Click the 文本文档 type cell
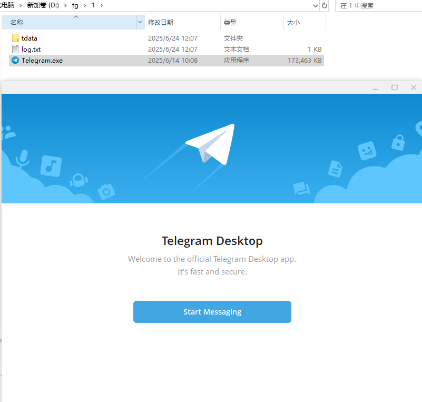422x402 pixels. point(237,49)
